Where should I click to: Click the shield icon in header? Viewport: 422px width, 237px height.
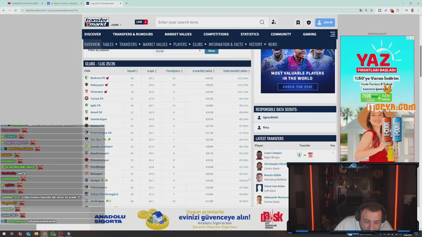[309, 22]
